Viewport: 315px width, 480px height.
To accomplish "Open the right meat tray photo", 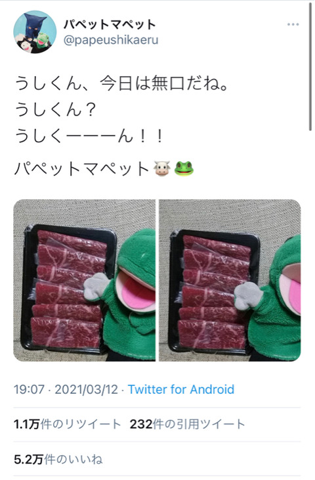I will [x=230, y=280].
